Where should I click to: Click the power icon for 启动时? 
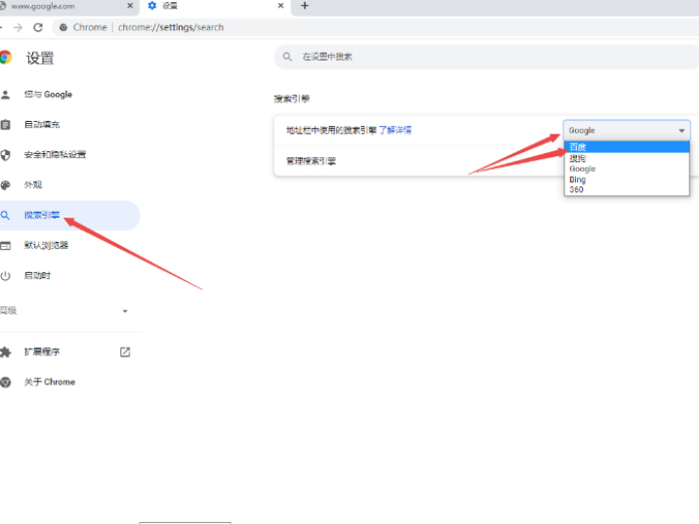click(5, 276)
